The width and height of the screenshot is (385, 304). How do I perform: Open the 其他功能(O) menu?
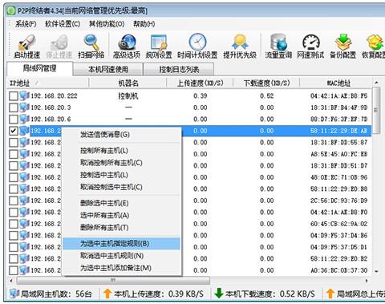pyautogui.click(x=107, y=24)
